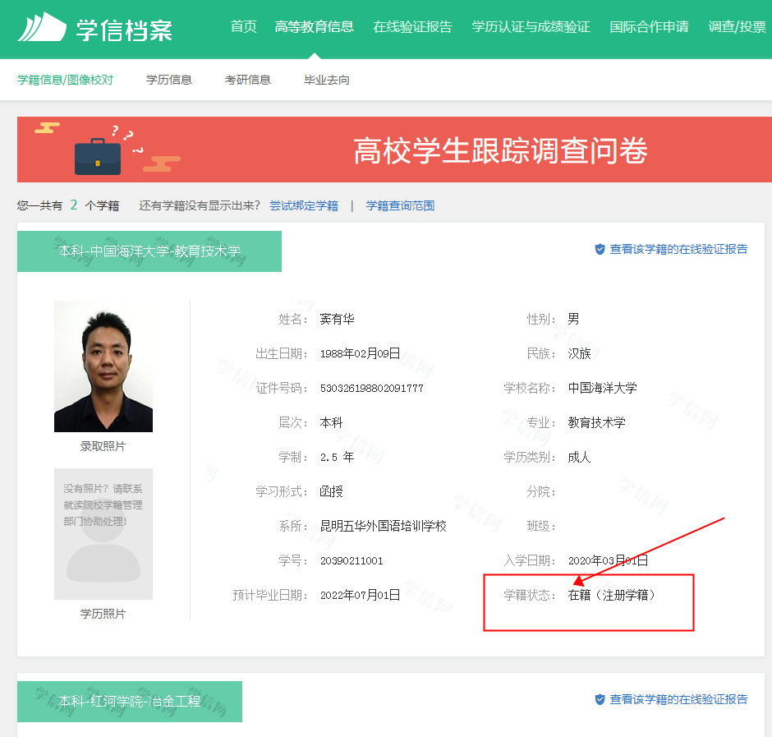The height and width of the screenshot is (737, 772).
Task: Click the 学历照片 caption text
Action: [103, 614]
